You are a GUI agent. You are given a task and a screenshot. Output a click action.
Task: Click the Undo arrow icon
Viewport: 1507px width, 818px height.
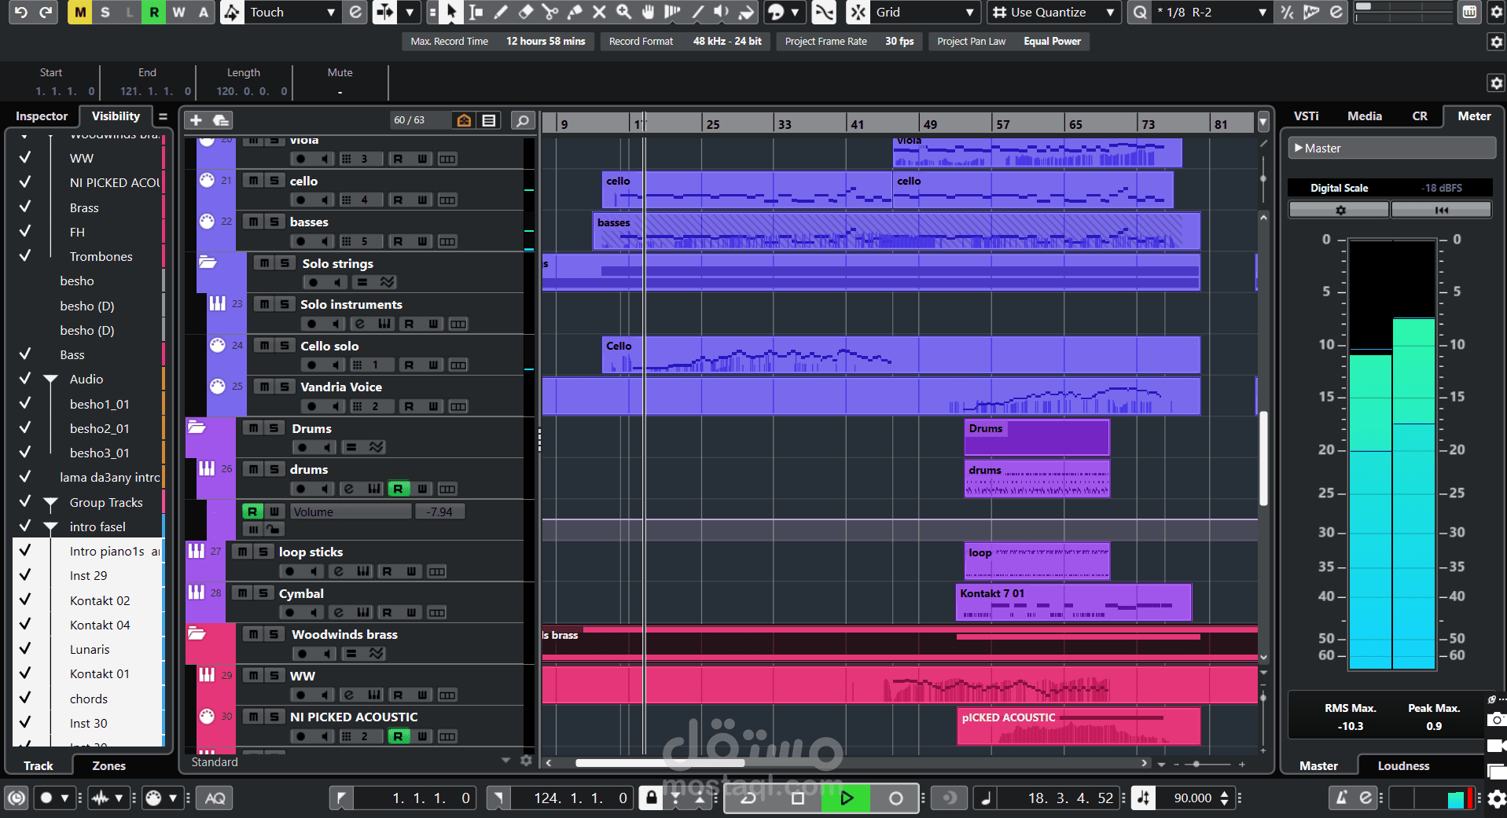[21, 12]
